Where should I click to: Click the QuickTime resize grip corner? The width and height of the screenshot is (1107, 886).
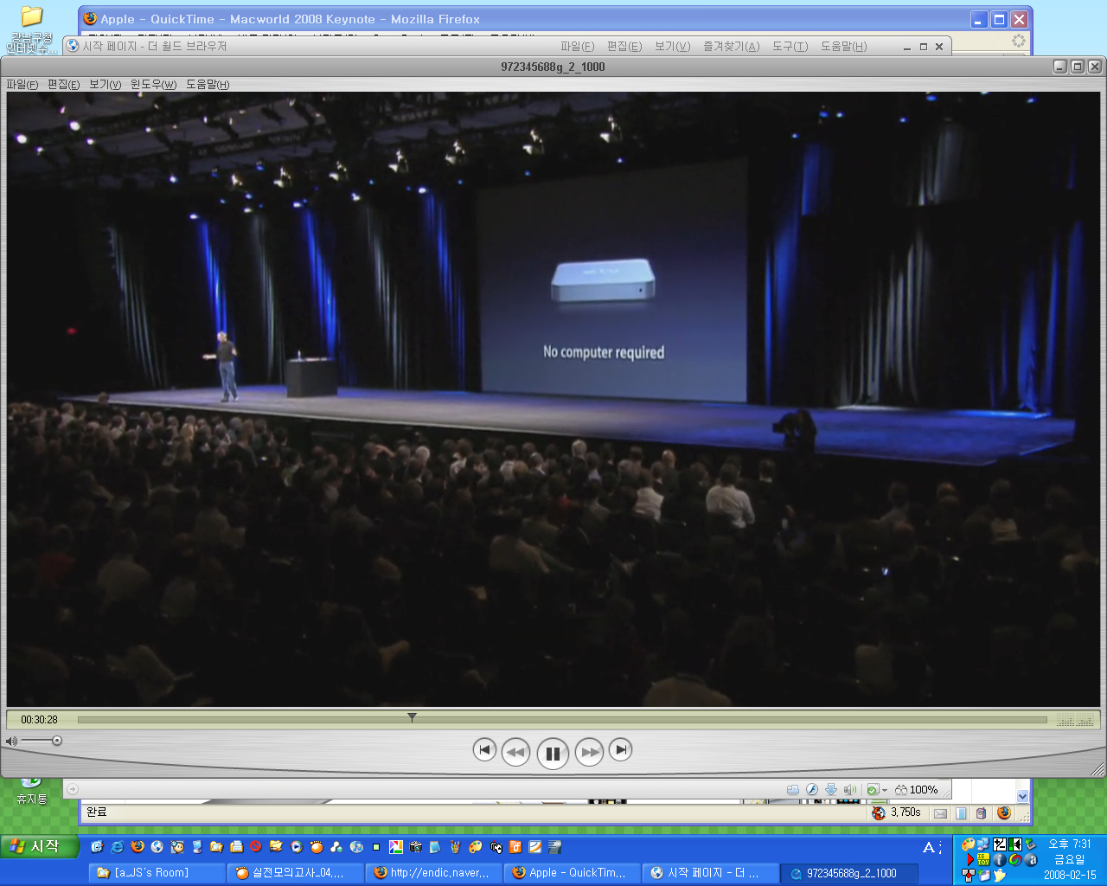[1097, 768]
